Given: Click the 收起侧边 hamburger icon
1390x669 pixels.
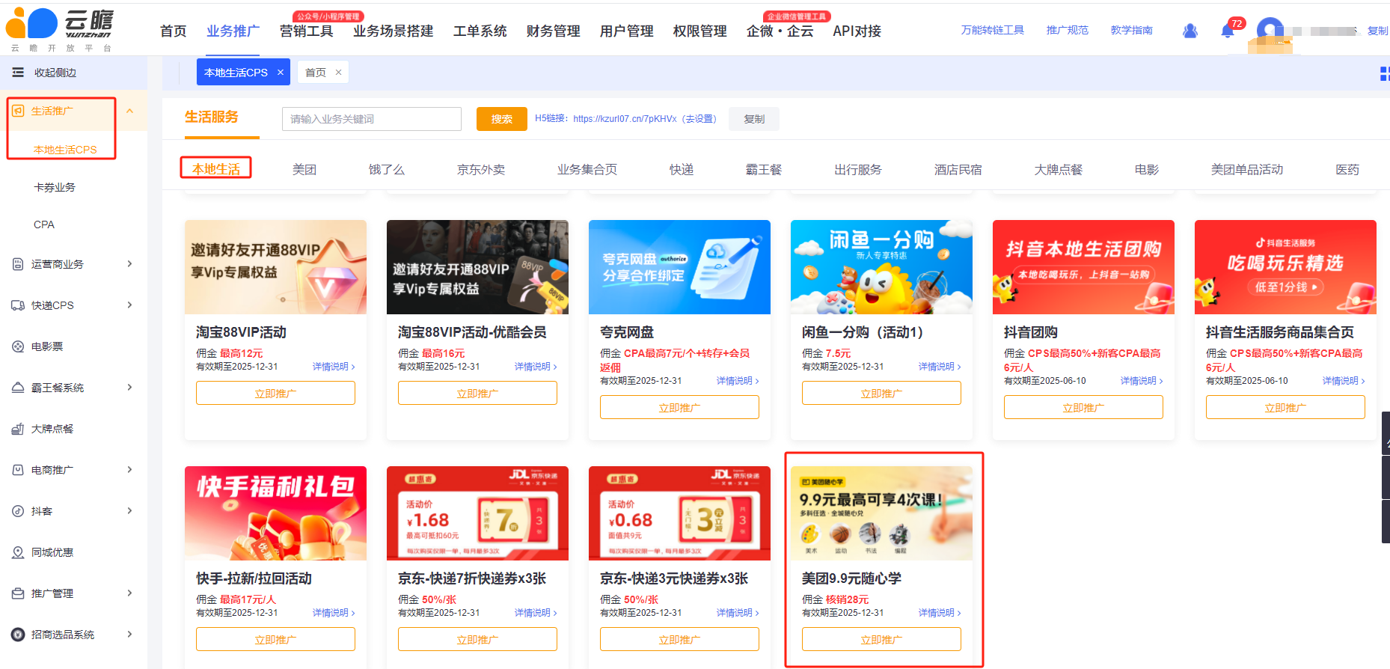Looking at the screenshot, I should point(18,73).
